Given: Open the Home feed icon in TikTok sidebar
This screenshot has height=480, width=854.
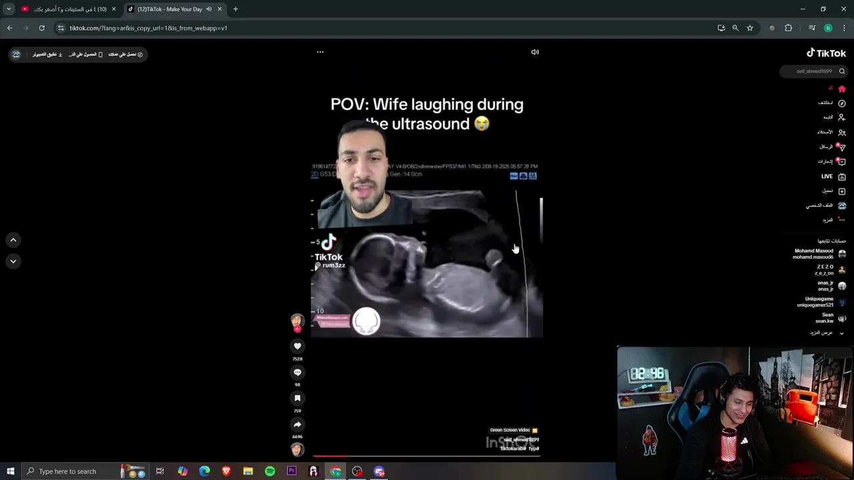Looking at the screenshot, I should 842,89.
